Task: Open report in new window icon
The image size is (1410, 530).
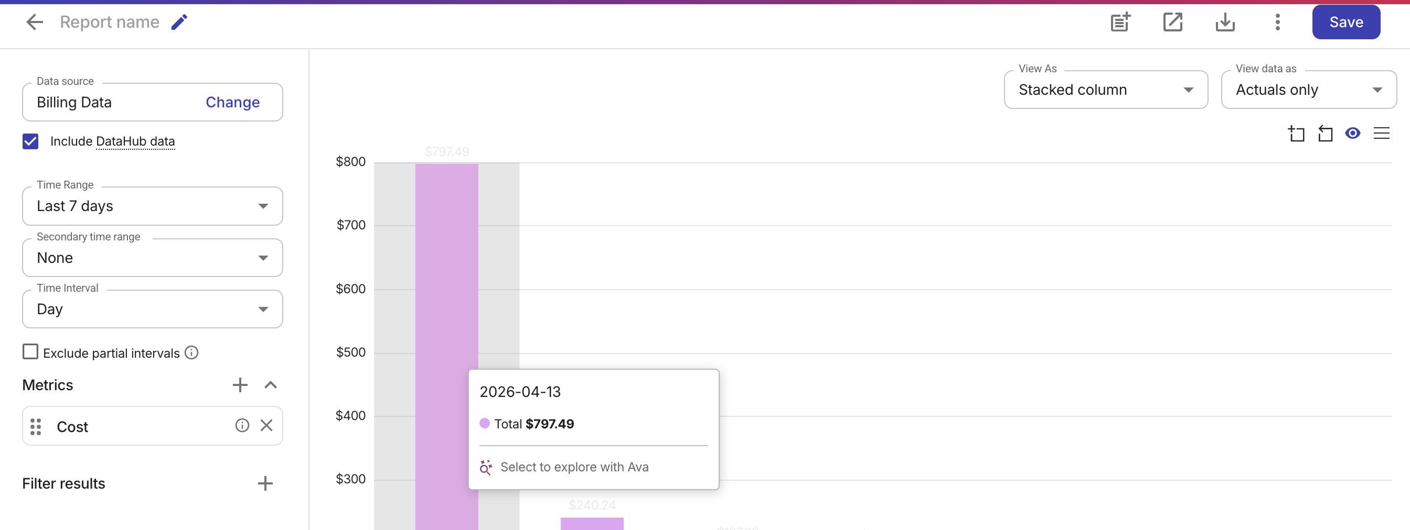Action: pos(1172,22)
